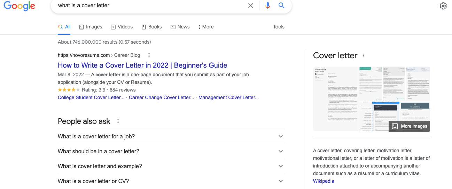Open the Tools search options

click(x=279, y=27)
